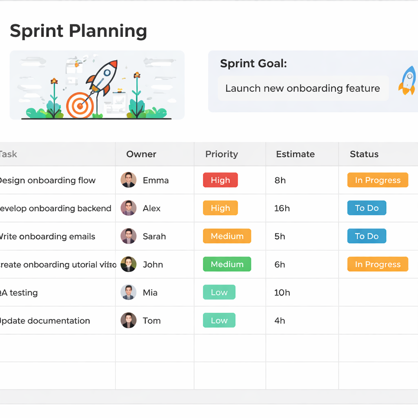Click Alex's profile avatar
This screenshot has height=418, width=418.
click(x=129, y=208)
